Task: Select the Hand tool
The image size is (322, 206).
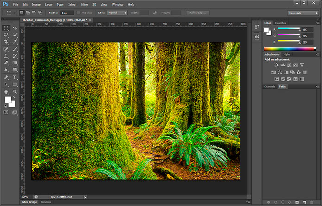Action: (x=6, y=91)
